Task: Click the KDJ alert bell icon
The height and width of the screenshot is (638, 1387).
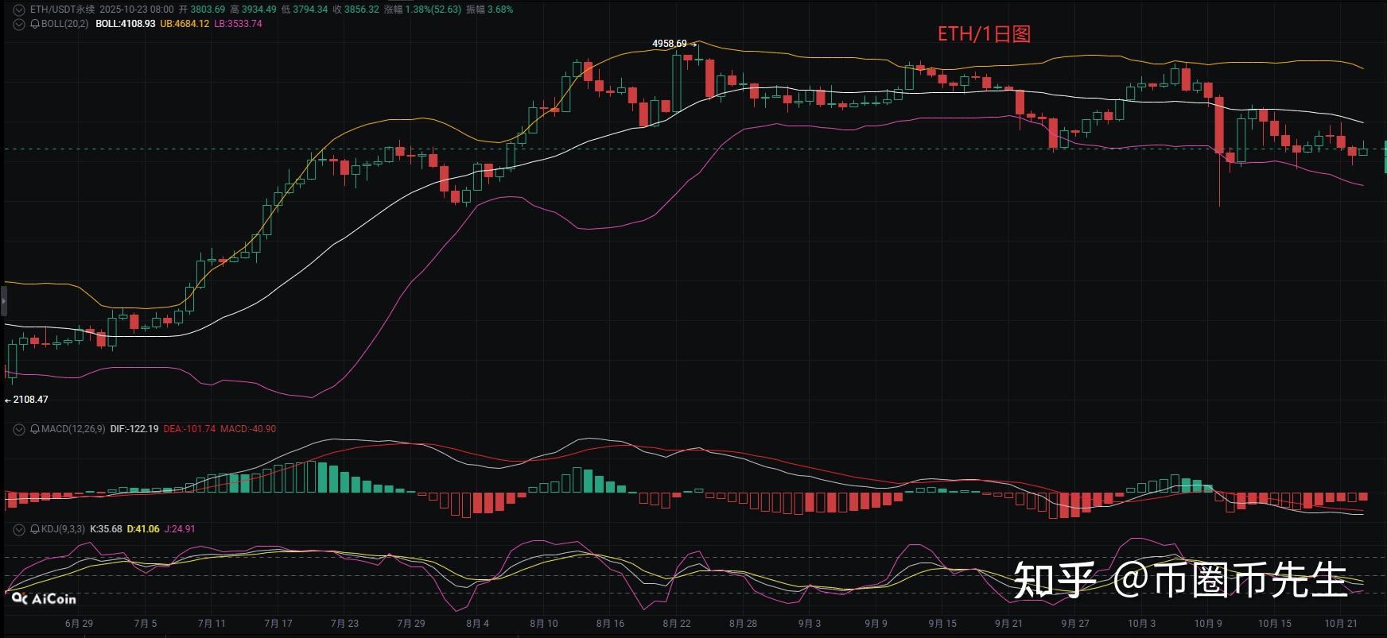Action: [35, 529]
